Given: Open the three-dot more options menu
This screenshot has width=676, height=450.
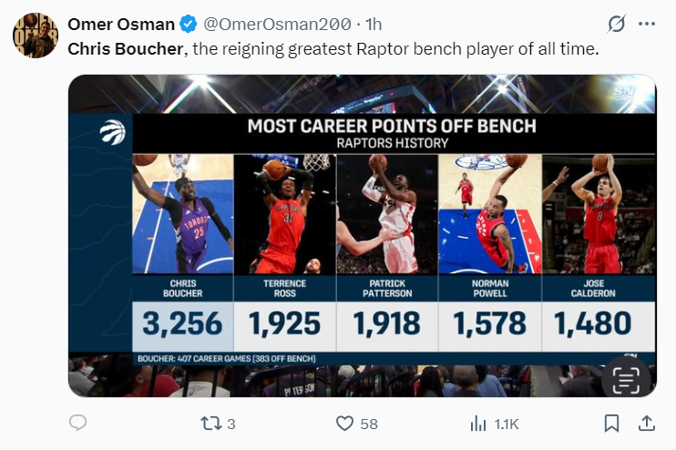Looking at the screenshot, I should tap(645, 24).
